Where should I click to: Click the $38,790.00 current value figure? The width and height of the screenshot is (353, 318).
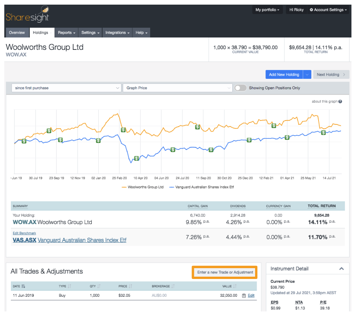pos(265,48)
